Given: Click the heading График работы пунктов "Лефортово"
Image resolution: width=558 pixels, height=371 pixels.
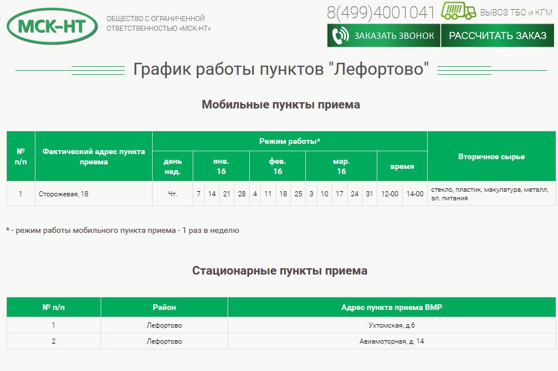Looking at the screenshot, I should point(281,69).
